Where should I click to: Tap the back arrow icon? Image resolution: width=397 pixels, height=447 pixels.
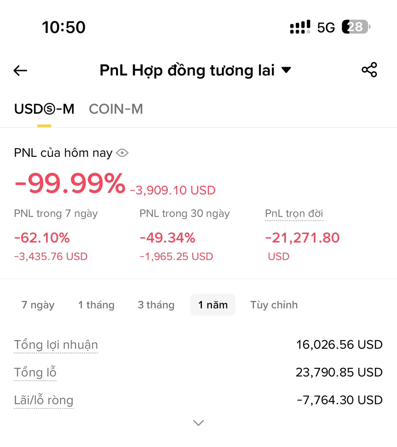[20, 71]
